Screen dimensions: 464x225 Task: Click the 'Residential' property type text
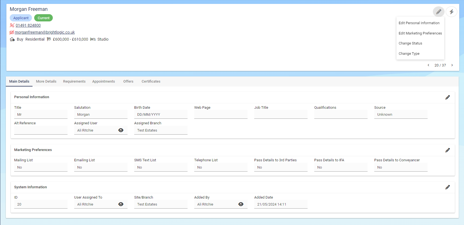[x=35, y=39]
